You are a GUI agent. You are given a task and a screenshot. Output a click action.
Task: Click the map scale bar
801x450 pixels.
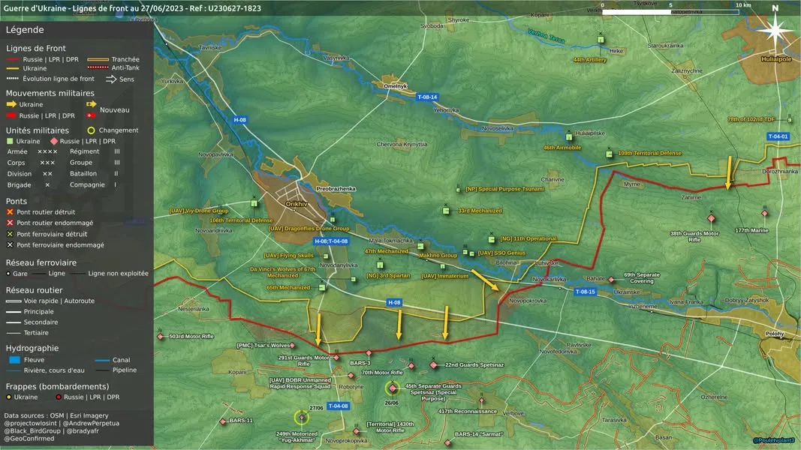pyautogui.click(x=670, y=12)
